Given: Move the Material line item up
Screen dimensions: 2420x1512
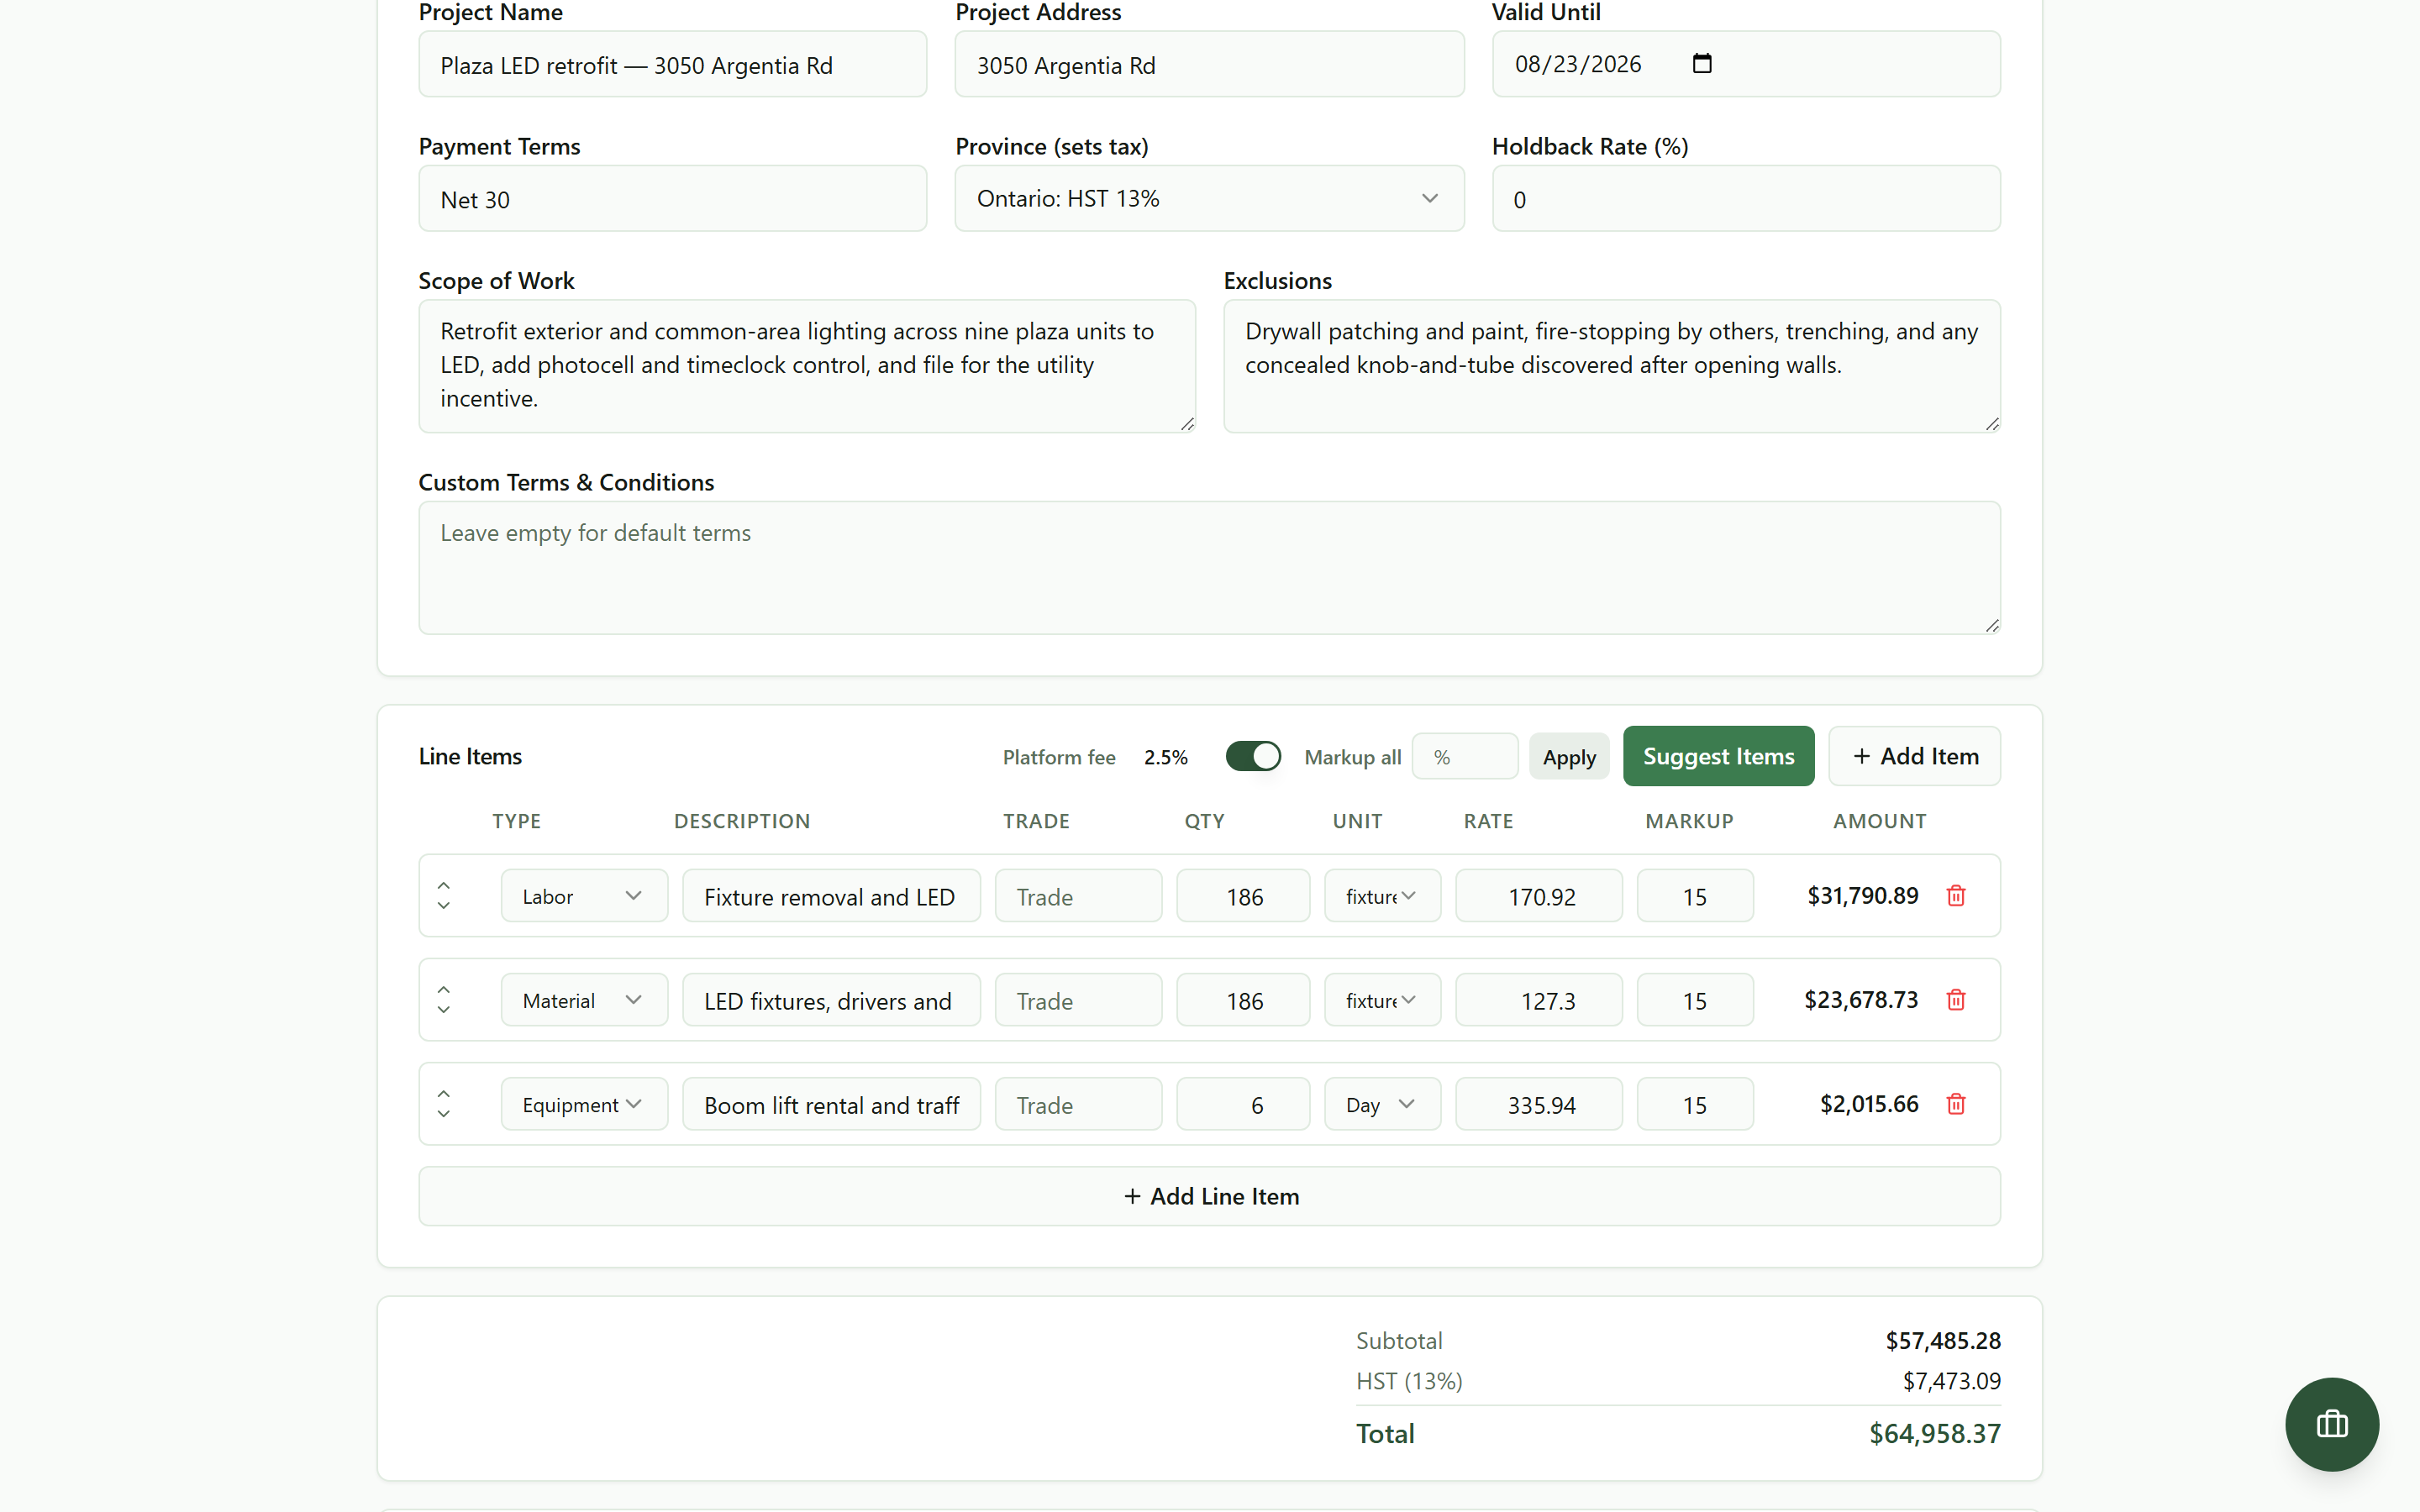Looking at the screenshot, I should click(444, 989).
